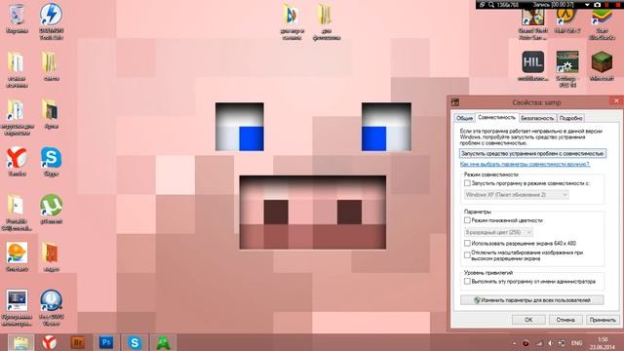
Task: Open the 'Подробно' tab
Action: click(570, 118)
